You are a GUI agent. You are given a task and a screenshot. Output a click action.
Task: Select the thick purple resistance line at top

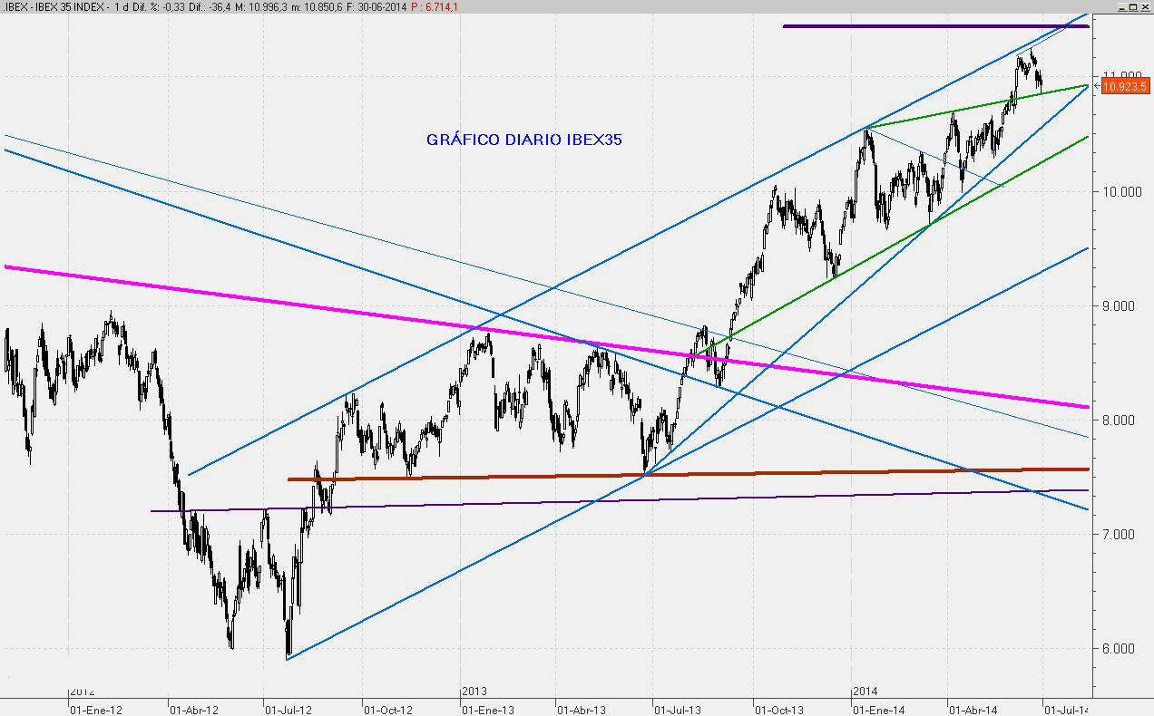[934, 26]
